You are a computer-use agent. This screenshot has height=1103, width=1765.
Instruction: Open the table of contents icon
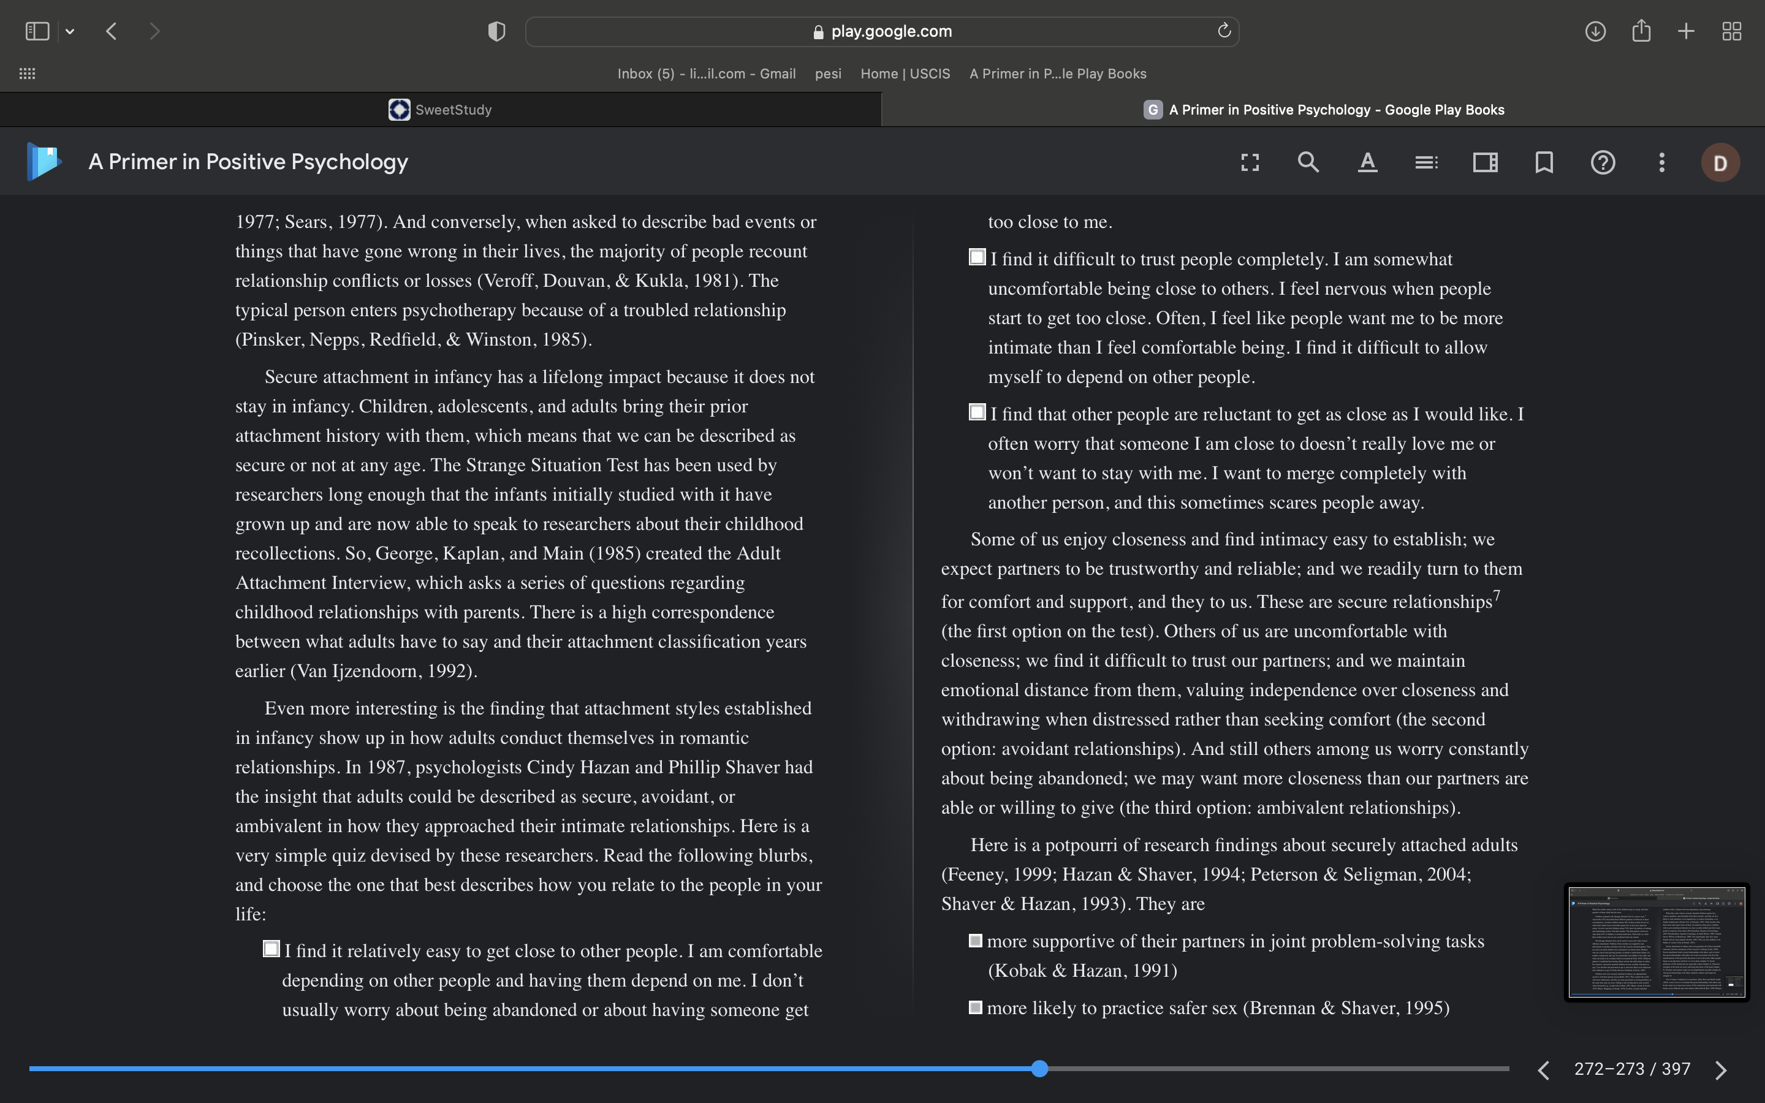(1427, 162)
